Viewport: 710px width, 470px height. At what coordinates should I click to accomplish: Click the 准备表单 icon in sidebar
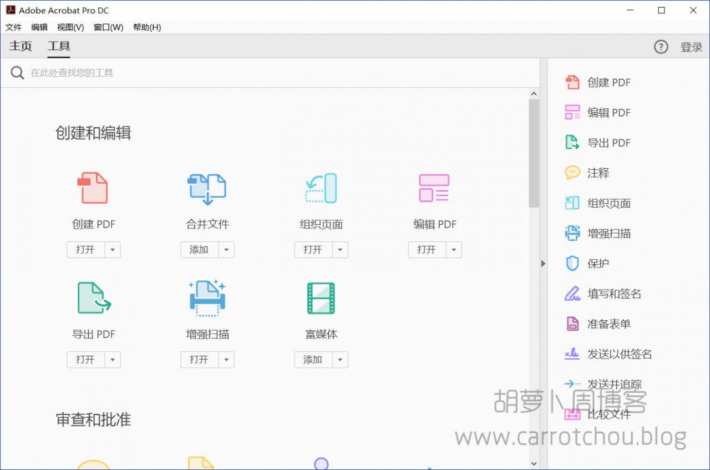tap(572, 324)
